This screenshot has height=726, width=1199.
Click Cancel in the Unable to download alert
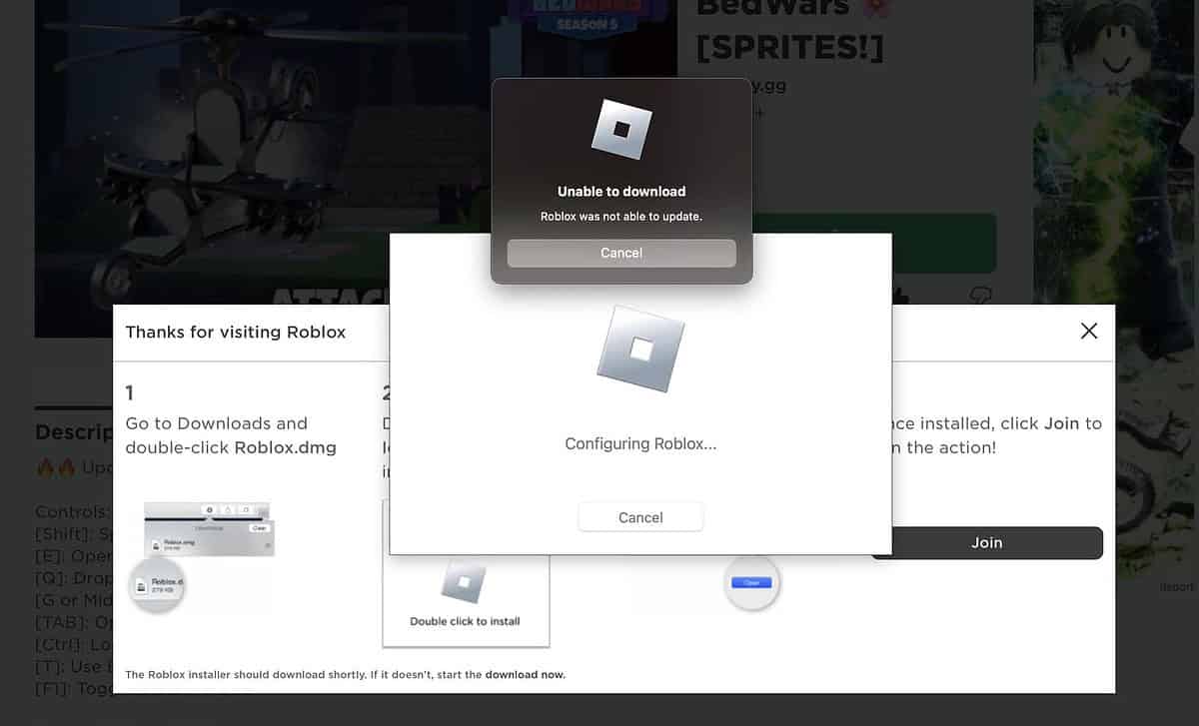pos(620,253)
